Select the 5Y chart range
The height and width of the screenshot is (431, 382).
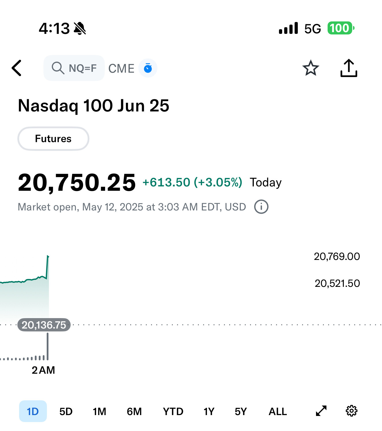click(x=241, y=411)
